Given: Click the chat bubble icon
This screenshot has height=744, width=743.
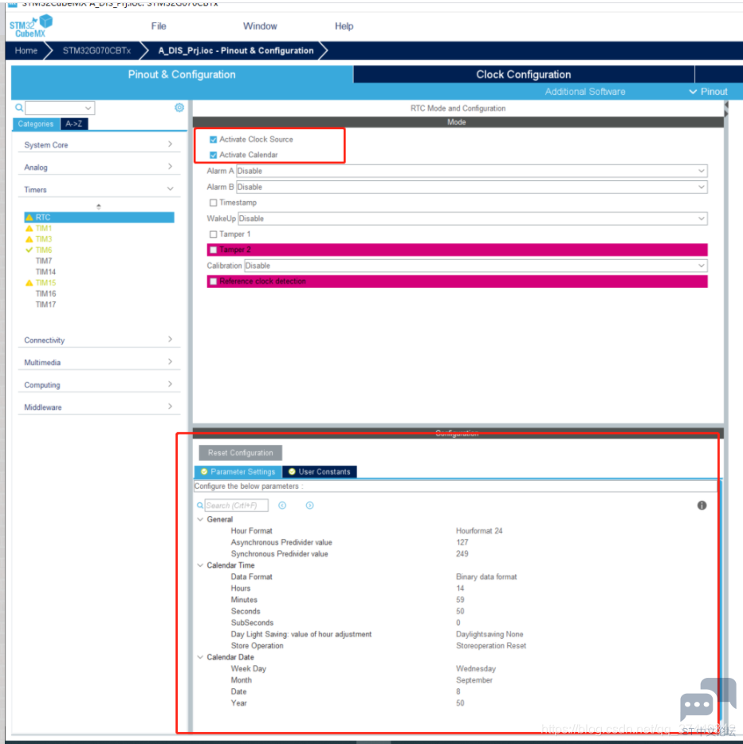Looking at the screenshot, I should [x=708, y=699].
